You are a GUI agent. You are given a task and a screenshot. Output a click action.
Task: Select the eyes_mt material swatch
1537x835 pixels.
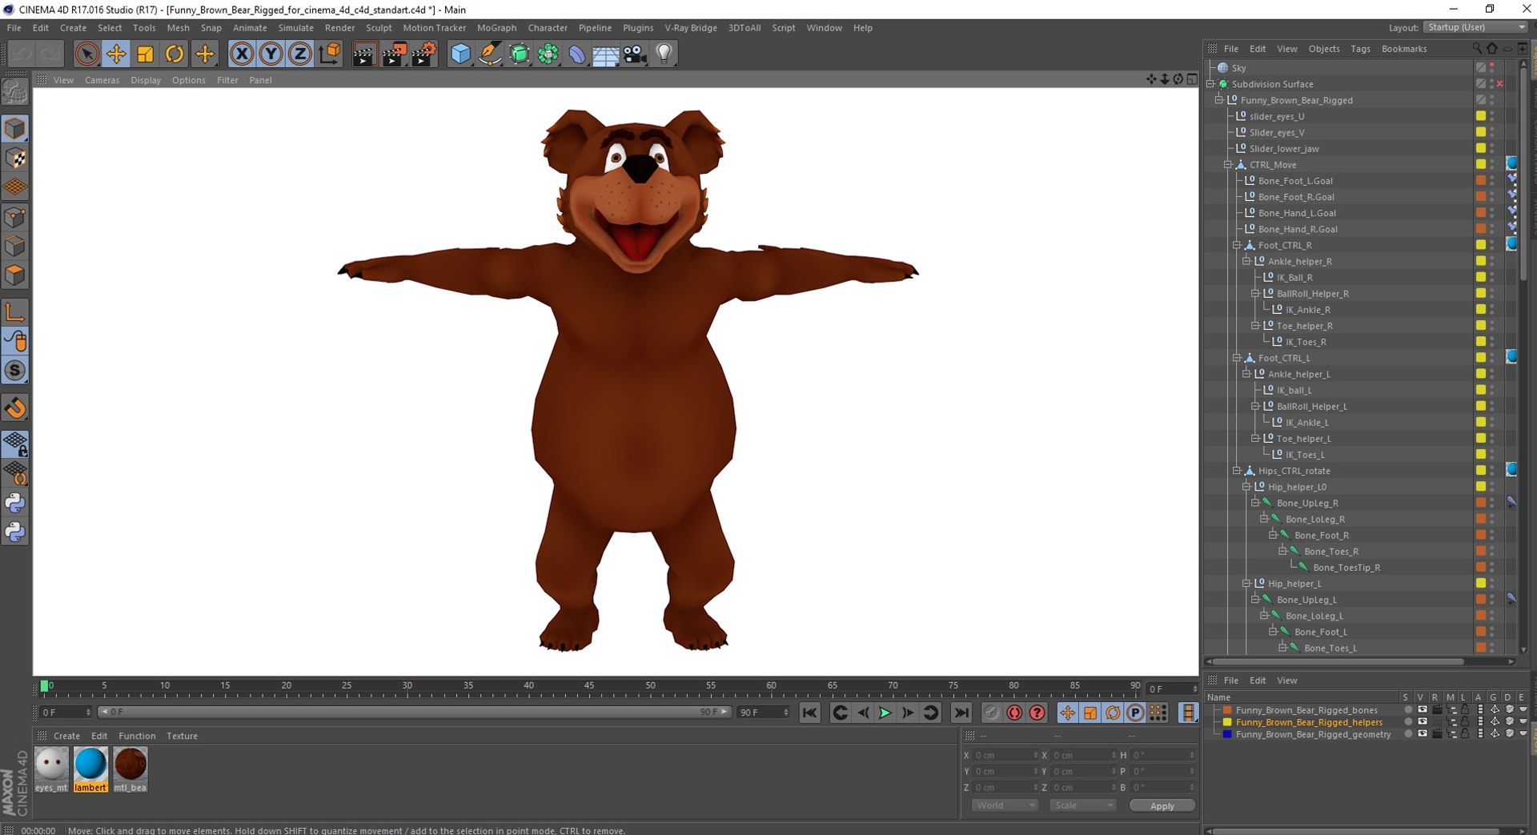coord(52,769)
